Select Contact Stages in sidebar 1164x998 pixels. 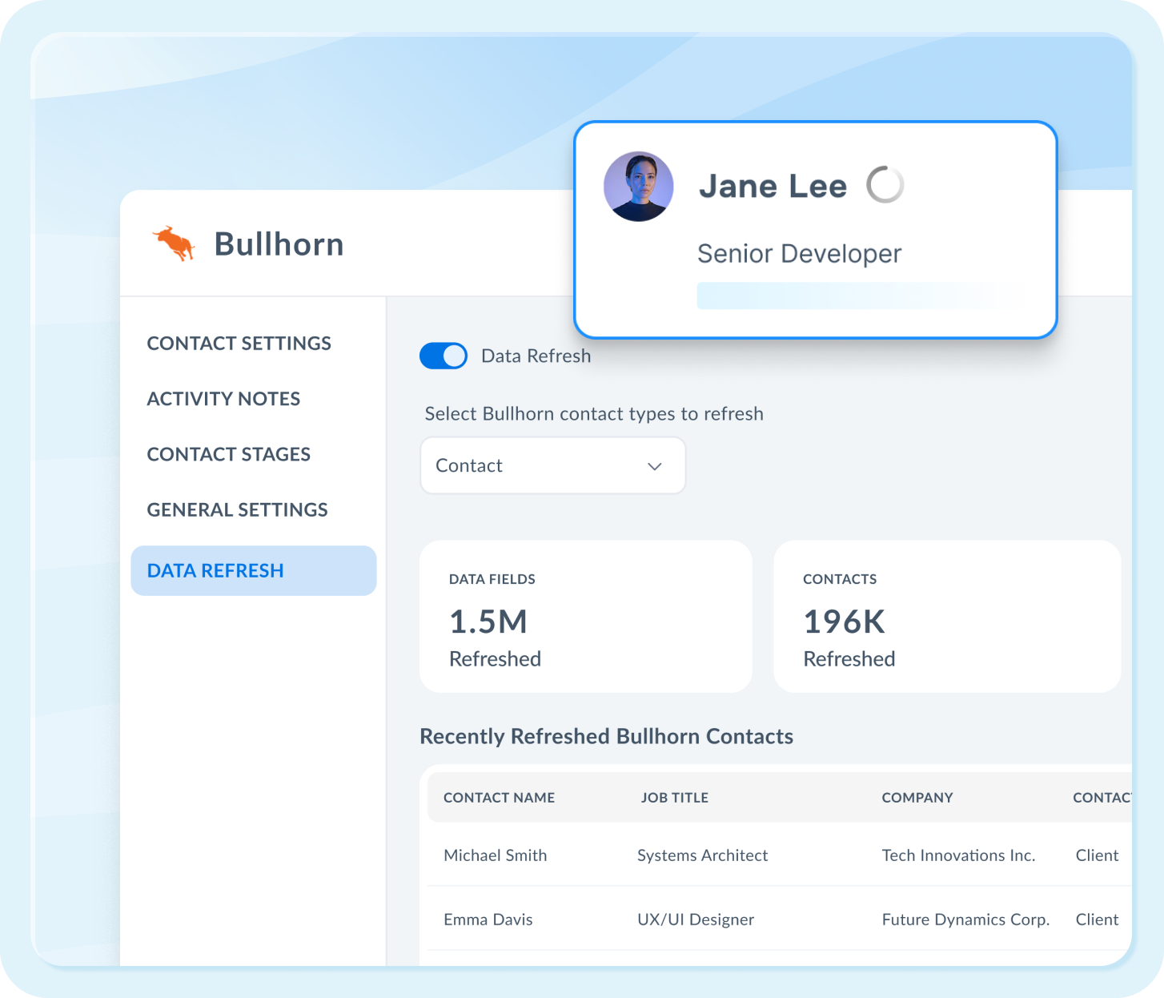click(x=228, y=454)
